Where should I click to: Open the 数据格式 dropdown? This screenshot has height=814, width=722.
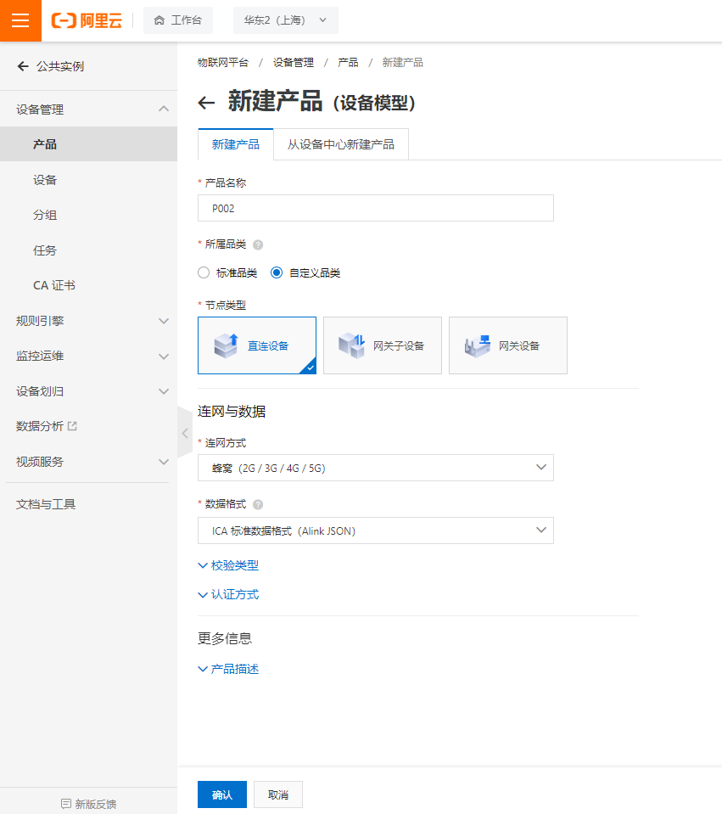(x=375, y=531)
